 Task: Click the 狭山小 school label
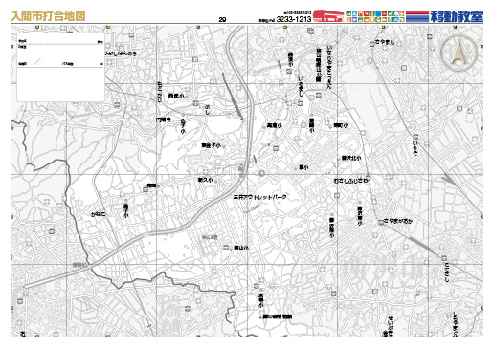pos(241,248)
